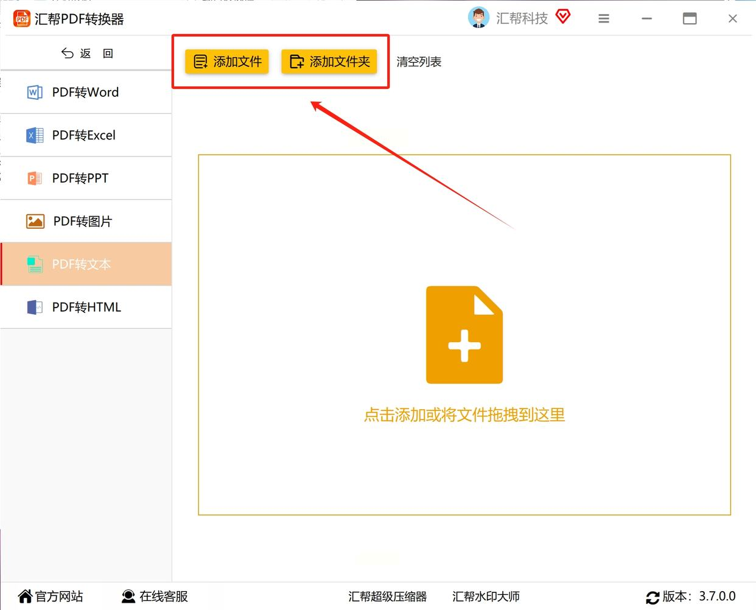This screenshot has height=610, width=756.
Task: Clear the list with 清空列表
Action: click(419, 61)
